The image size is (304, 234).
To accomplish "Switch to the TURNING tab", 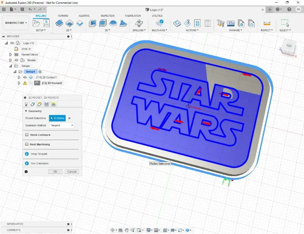I will [x=63, y=16].
